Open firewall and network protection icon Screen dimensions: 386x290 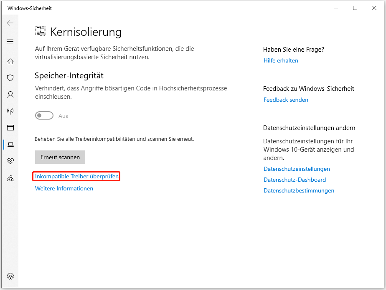[x=10, y=111]
